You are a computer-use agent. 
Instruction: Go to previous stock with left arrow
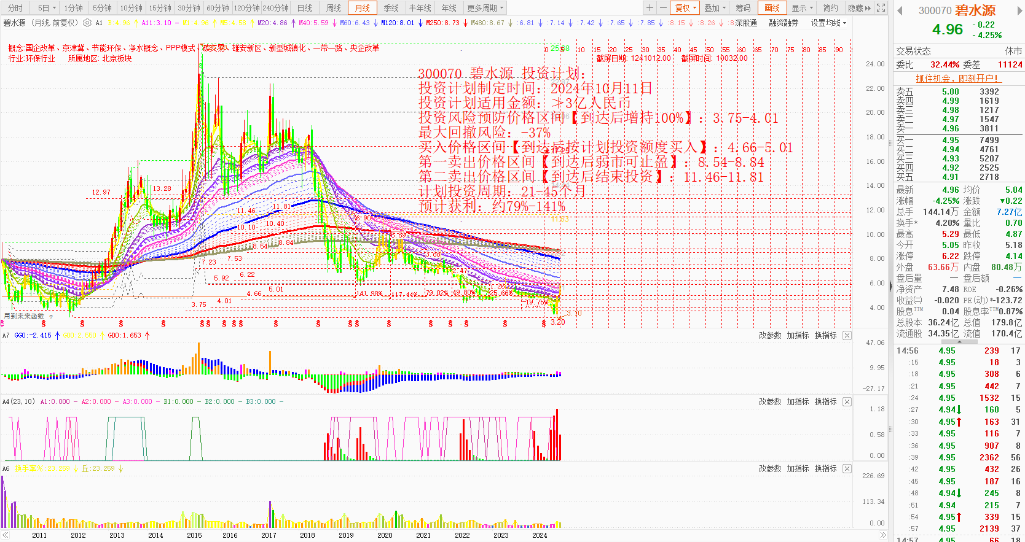pos(900,10)
